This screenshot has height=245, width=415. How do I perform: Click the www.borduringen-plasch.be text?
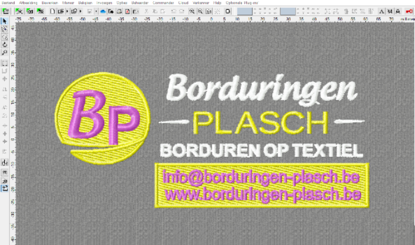263,195
